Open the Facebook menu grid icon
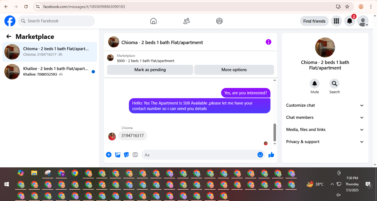 click(x=336, y=21)
